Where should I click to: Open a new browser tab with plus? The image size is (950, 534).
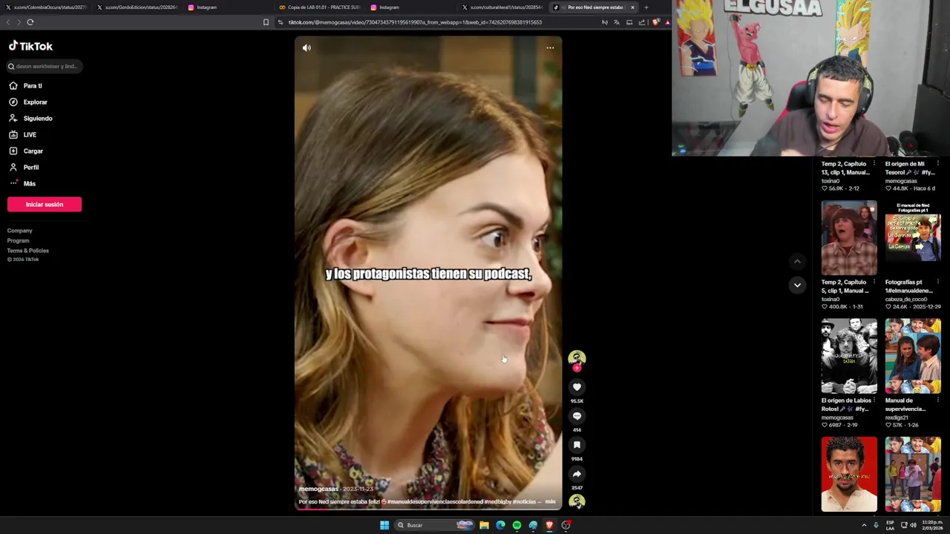point(646,7)
